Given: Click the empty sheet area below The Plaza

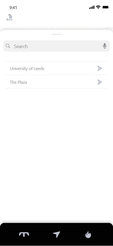Looking at the screenshot, I should 56,155.
